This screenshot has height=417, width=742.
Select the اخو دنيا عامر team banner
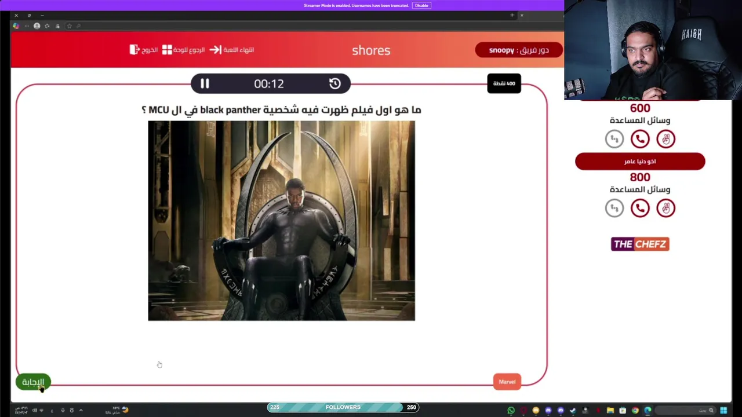pyautogui.click(x=640, y=162)
